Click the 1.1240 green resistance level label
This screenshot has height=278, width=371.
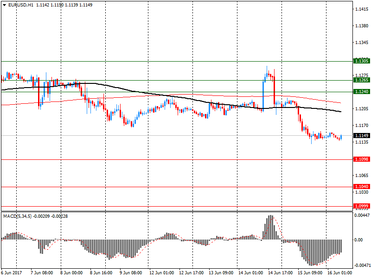click(x=362, y=92)
